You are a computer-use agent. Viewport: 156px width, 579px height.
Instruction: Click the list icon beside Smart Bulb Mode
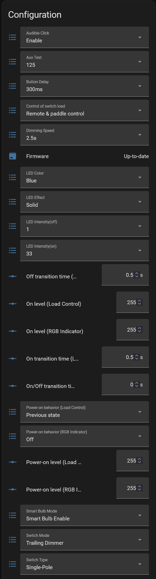(13, 515)
